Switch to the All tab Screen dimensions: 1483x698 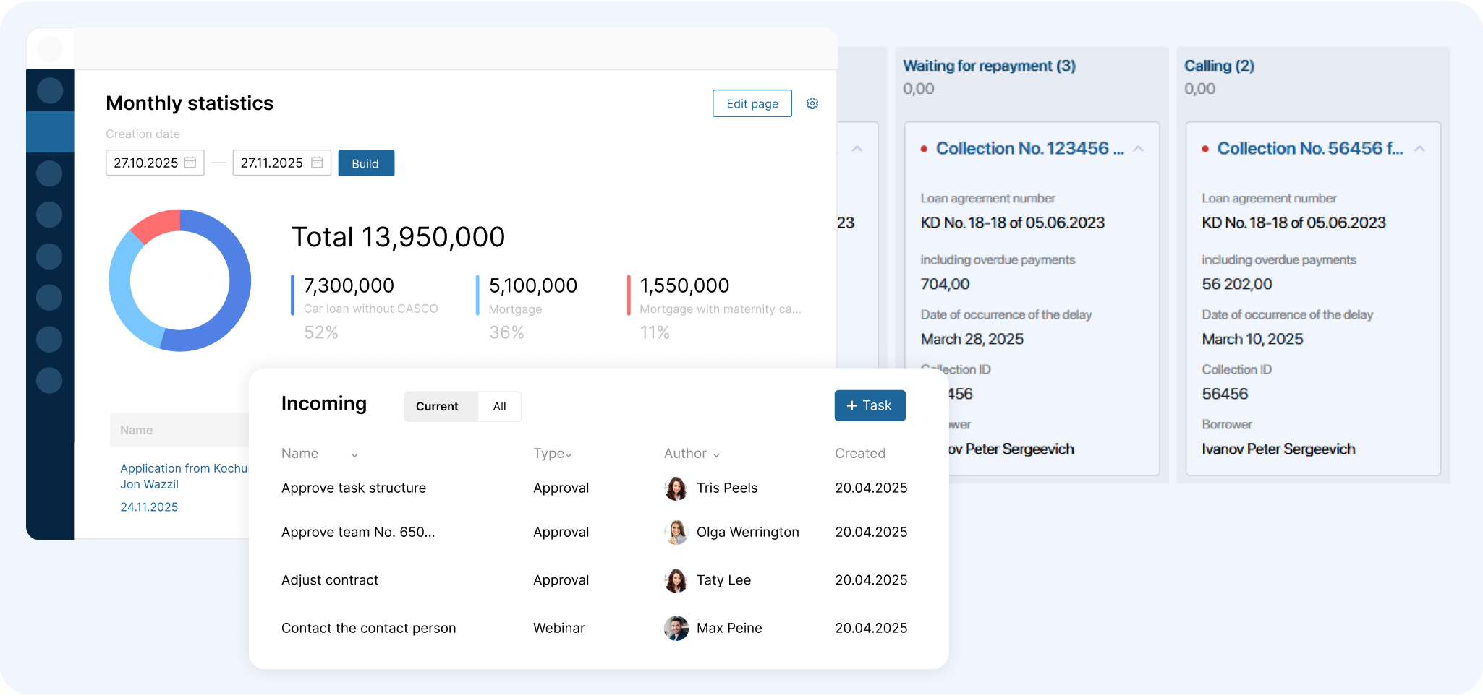[499, 406]
